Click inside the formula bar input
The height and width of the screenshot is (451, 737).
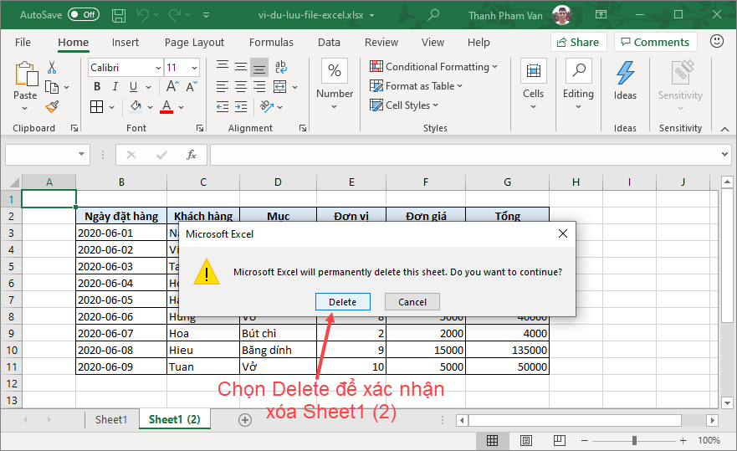464,155
